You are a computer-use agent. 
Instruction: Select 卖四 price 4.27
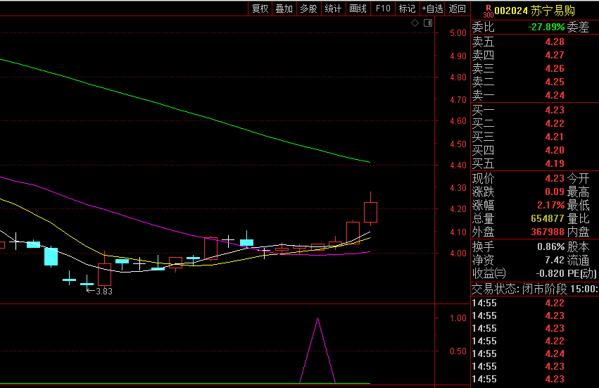(x=555, y=55)
